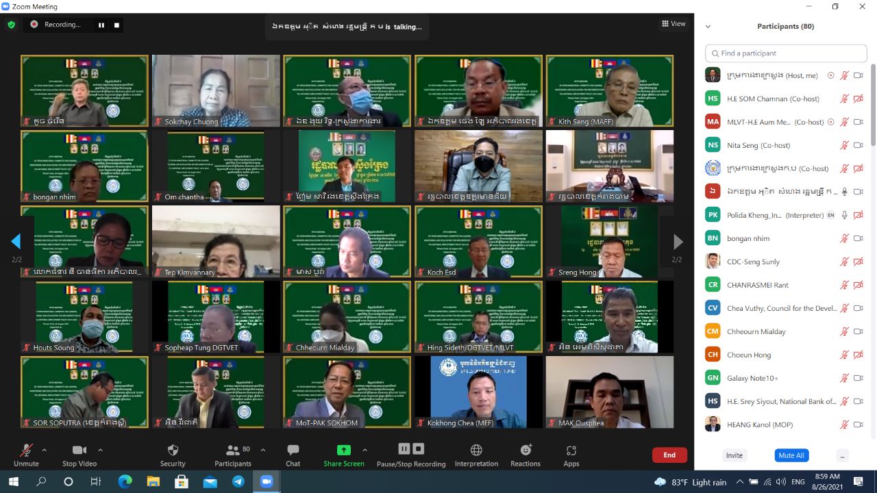
Task: Select Tep Kimvannary's video tile
Action: pyautogui.click(x=216, y=242)
